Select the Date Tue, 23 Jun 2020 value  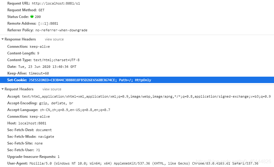pos(47,67)
